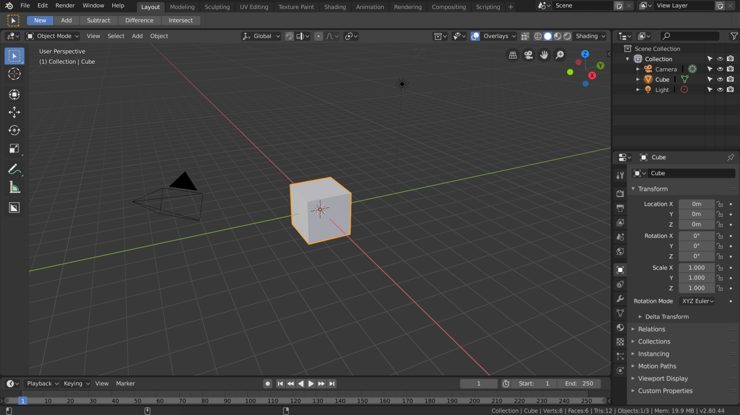The height and width of the screenshot is (415, 740).
Task: Switch to Modeling workspace tab
Action: (182, 7)
